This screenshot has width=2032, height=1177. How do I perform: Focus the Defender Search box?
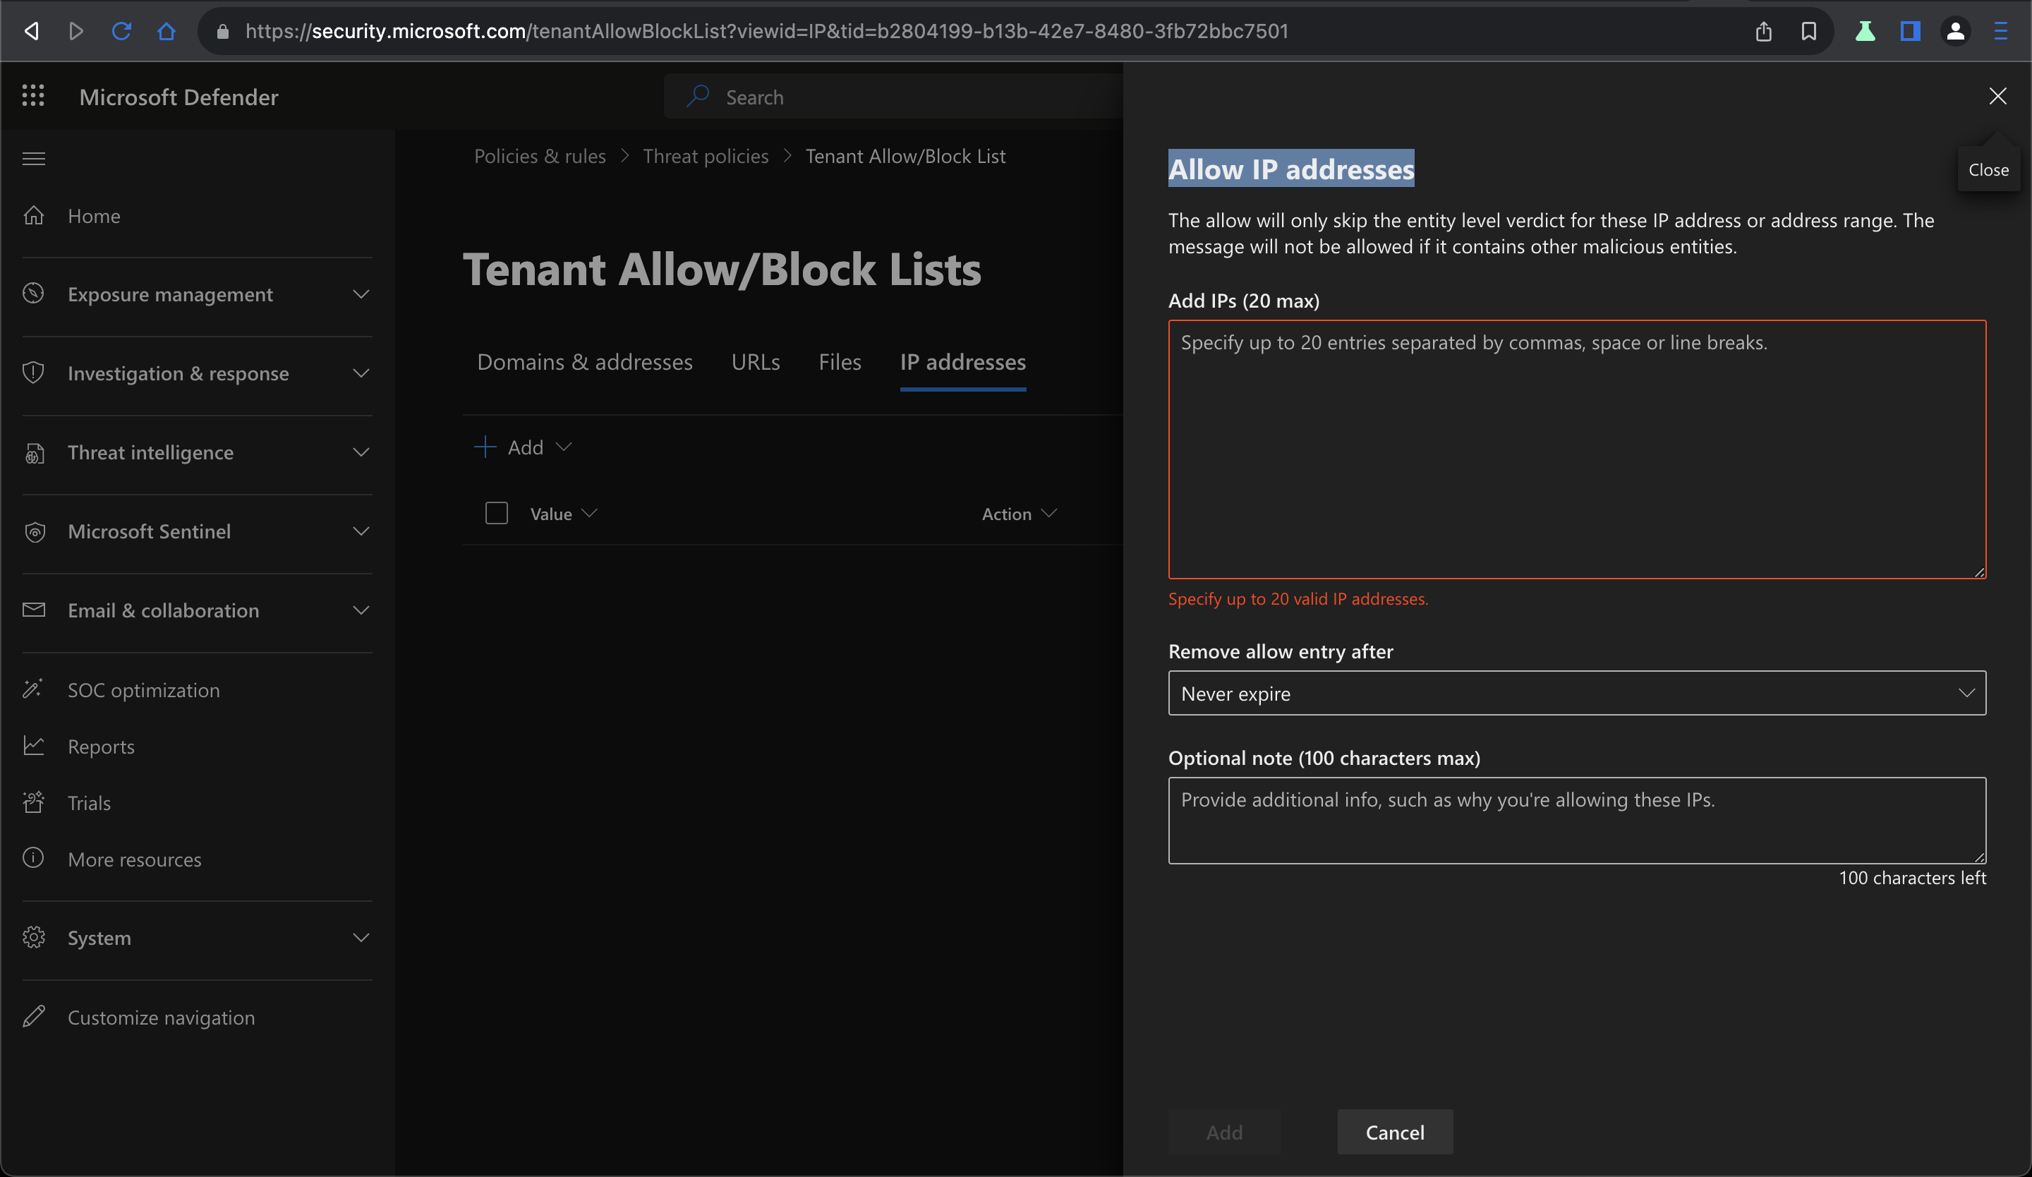point(893,96)
